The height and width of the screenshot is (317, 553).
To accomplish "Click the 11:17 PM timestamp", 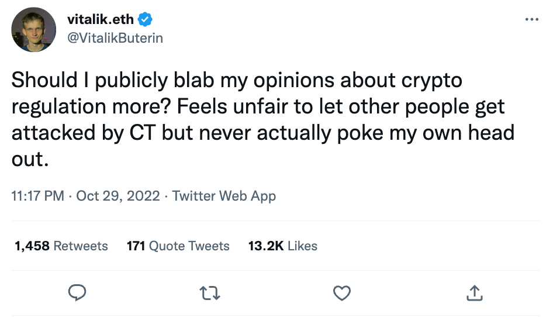I will [37, 196].
